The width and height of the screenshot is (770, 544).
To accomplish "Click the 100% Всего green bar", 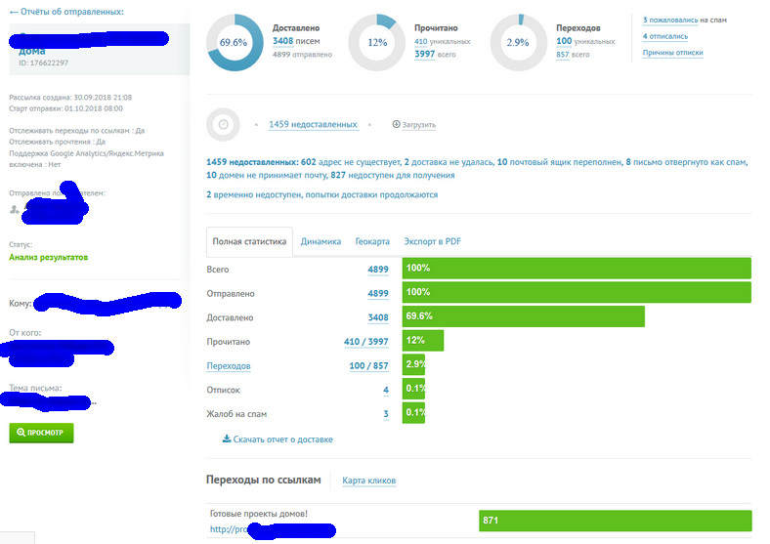I will 577,268.
